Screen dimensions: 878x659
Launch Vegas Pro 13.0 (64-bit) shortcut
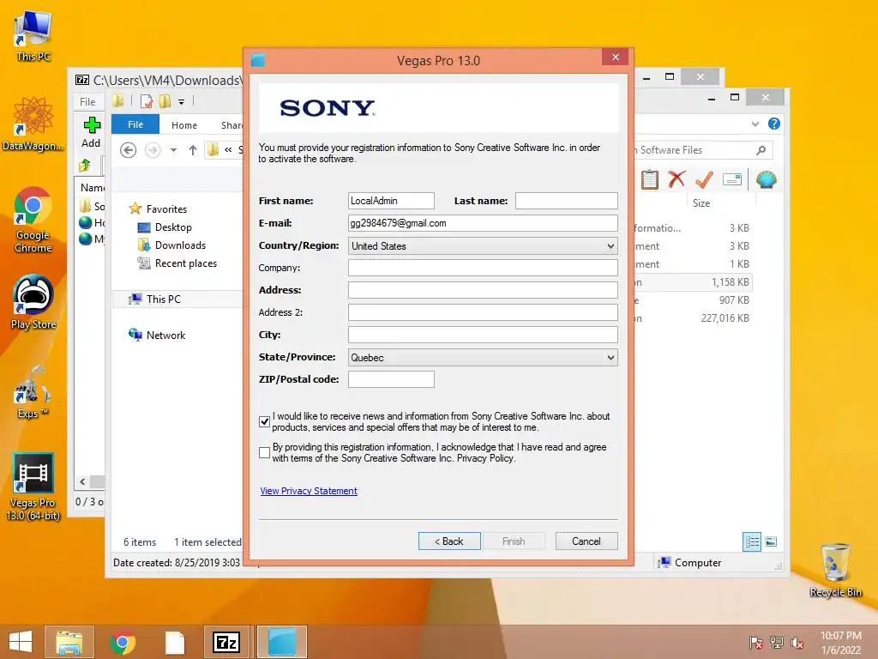pos(33,487)
